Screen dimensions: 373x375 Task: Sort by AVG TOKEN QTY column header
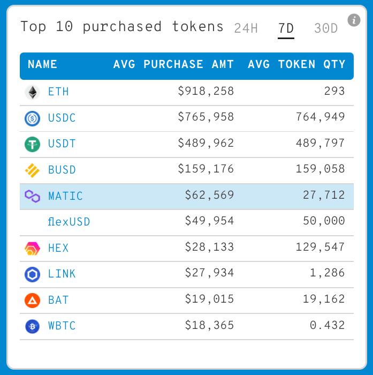point(296,65)
